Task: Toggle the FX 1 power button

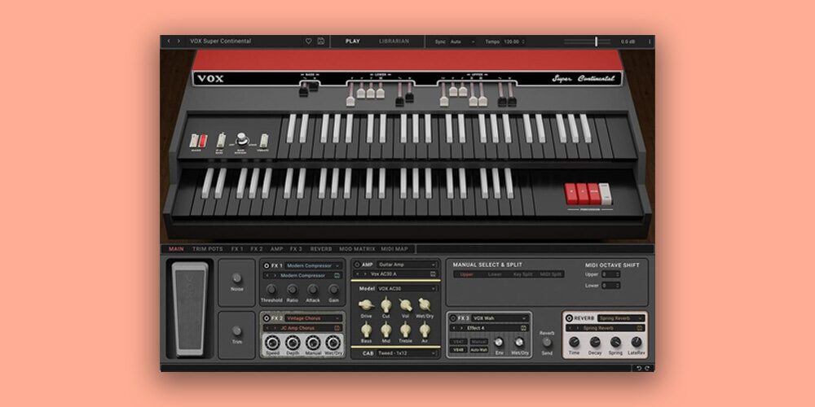Action: click(267, 265)
